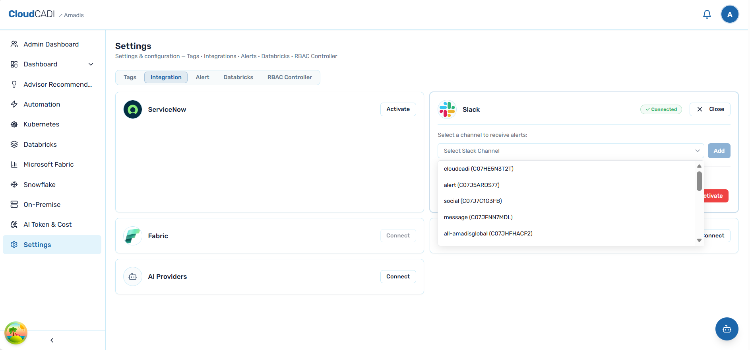750x350 pixels.
Task: Click the Connected status badge on Slack
Action: (x=661, y=109)
